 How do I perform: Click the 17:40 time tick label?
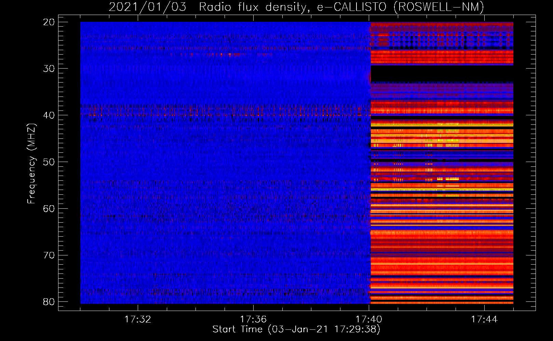tap(369, 320)
